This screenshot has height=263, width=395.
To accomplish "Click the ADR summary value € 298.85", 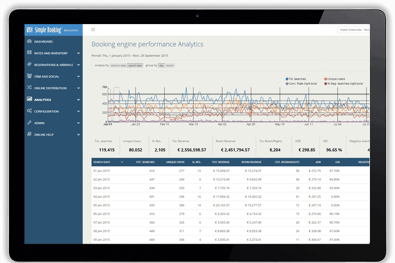I will (307, 150).
